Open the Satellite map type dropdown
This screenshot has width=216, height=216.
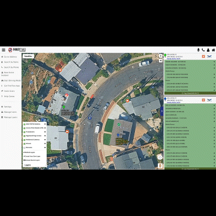pyautogui.click(x=29, y=56)
